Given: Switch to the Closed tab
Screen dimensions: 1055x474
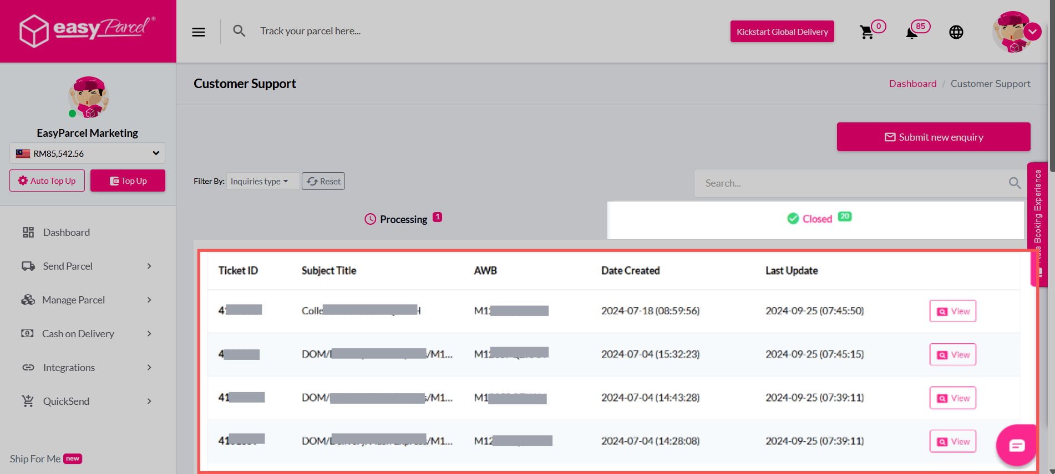Looking at the screenshot, I should 815,220.
